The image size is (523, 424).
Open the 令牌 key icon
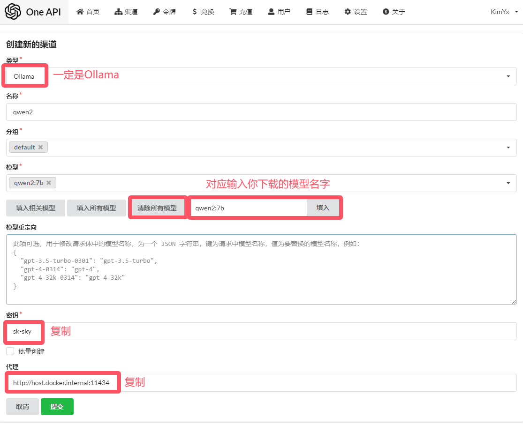pyautogui.click(x=157, y=12)
